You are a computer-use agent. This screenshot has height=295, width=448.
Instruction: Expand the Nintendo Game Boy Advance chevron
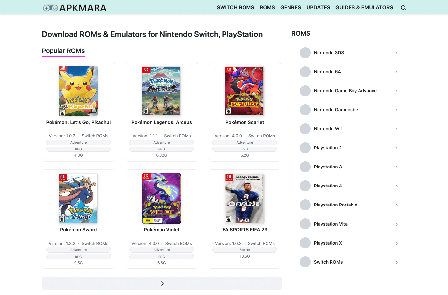tap(397, 91)
